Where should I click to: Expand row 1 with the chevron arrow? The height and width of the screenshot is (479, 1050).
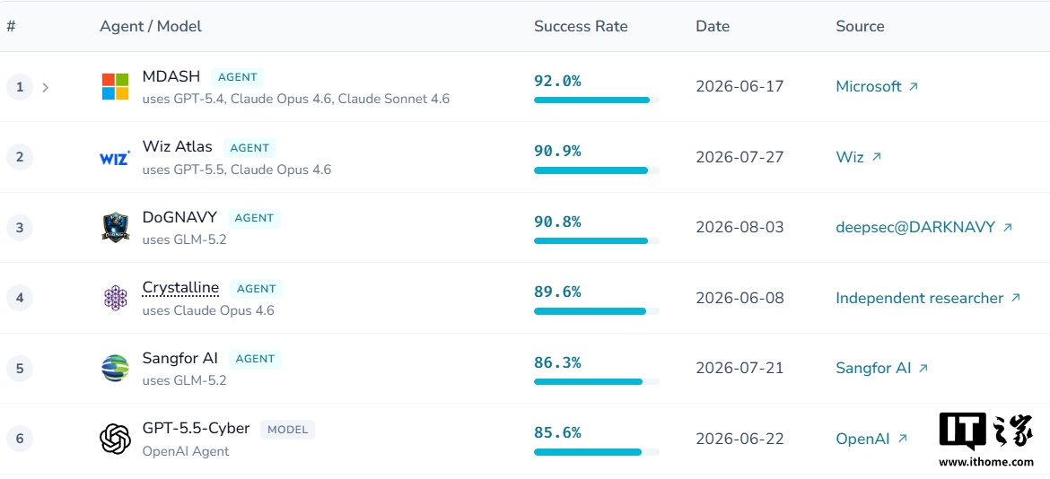point(45,87)
